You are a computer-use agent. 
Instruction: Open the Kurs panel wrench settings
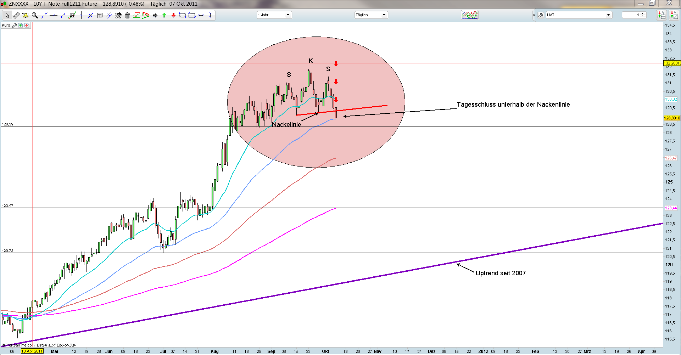click(15, 26)
